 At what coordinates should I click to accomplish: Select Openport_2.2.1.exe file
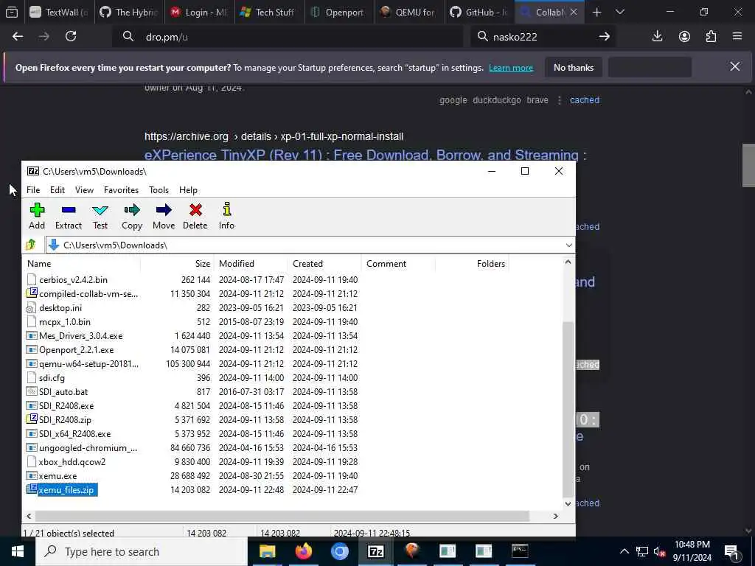click(76, 350)
